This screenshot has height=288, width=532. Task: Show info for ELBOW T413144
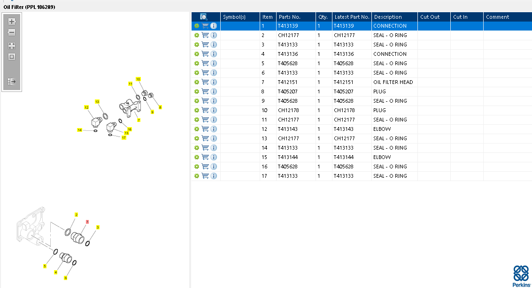pyautogui.click(x=214, y=157)
